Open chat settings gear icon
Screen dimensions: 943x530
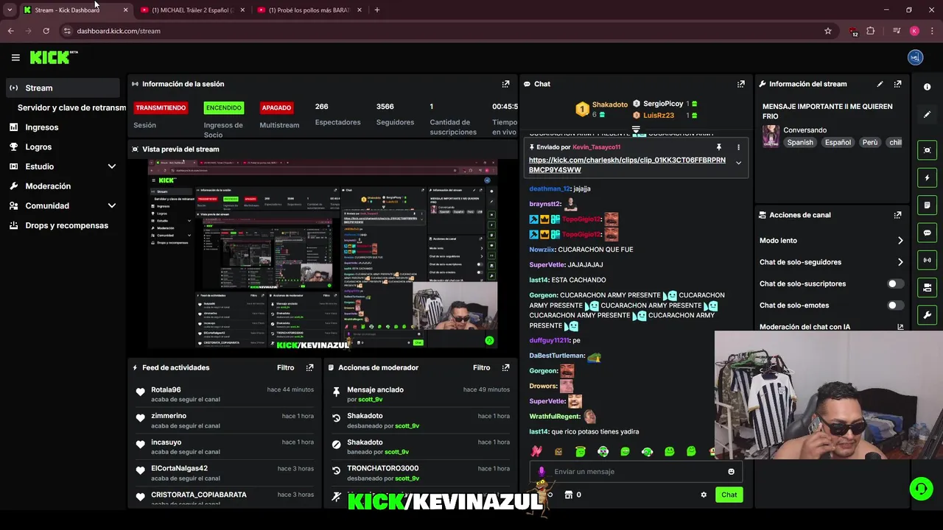pos(704,495)
